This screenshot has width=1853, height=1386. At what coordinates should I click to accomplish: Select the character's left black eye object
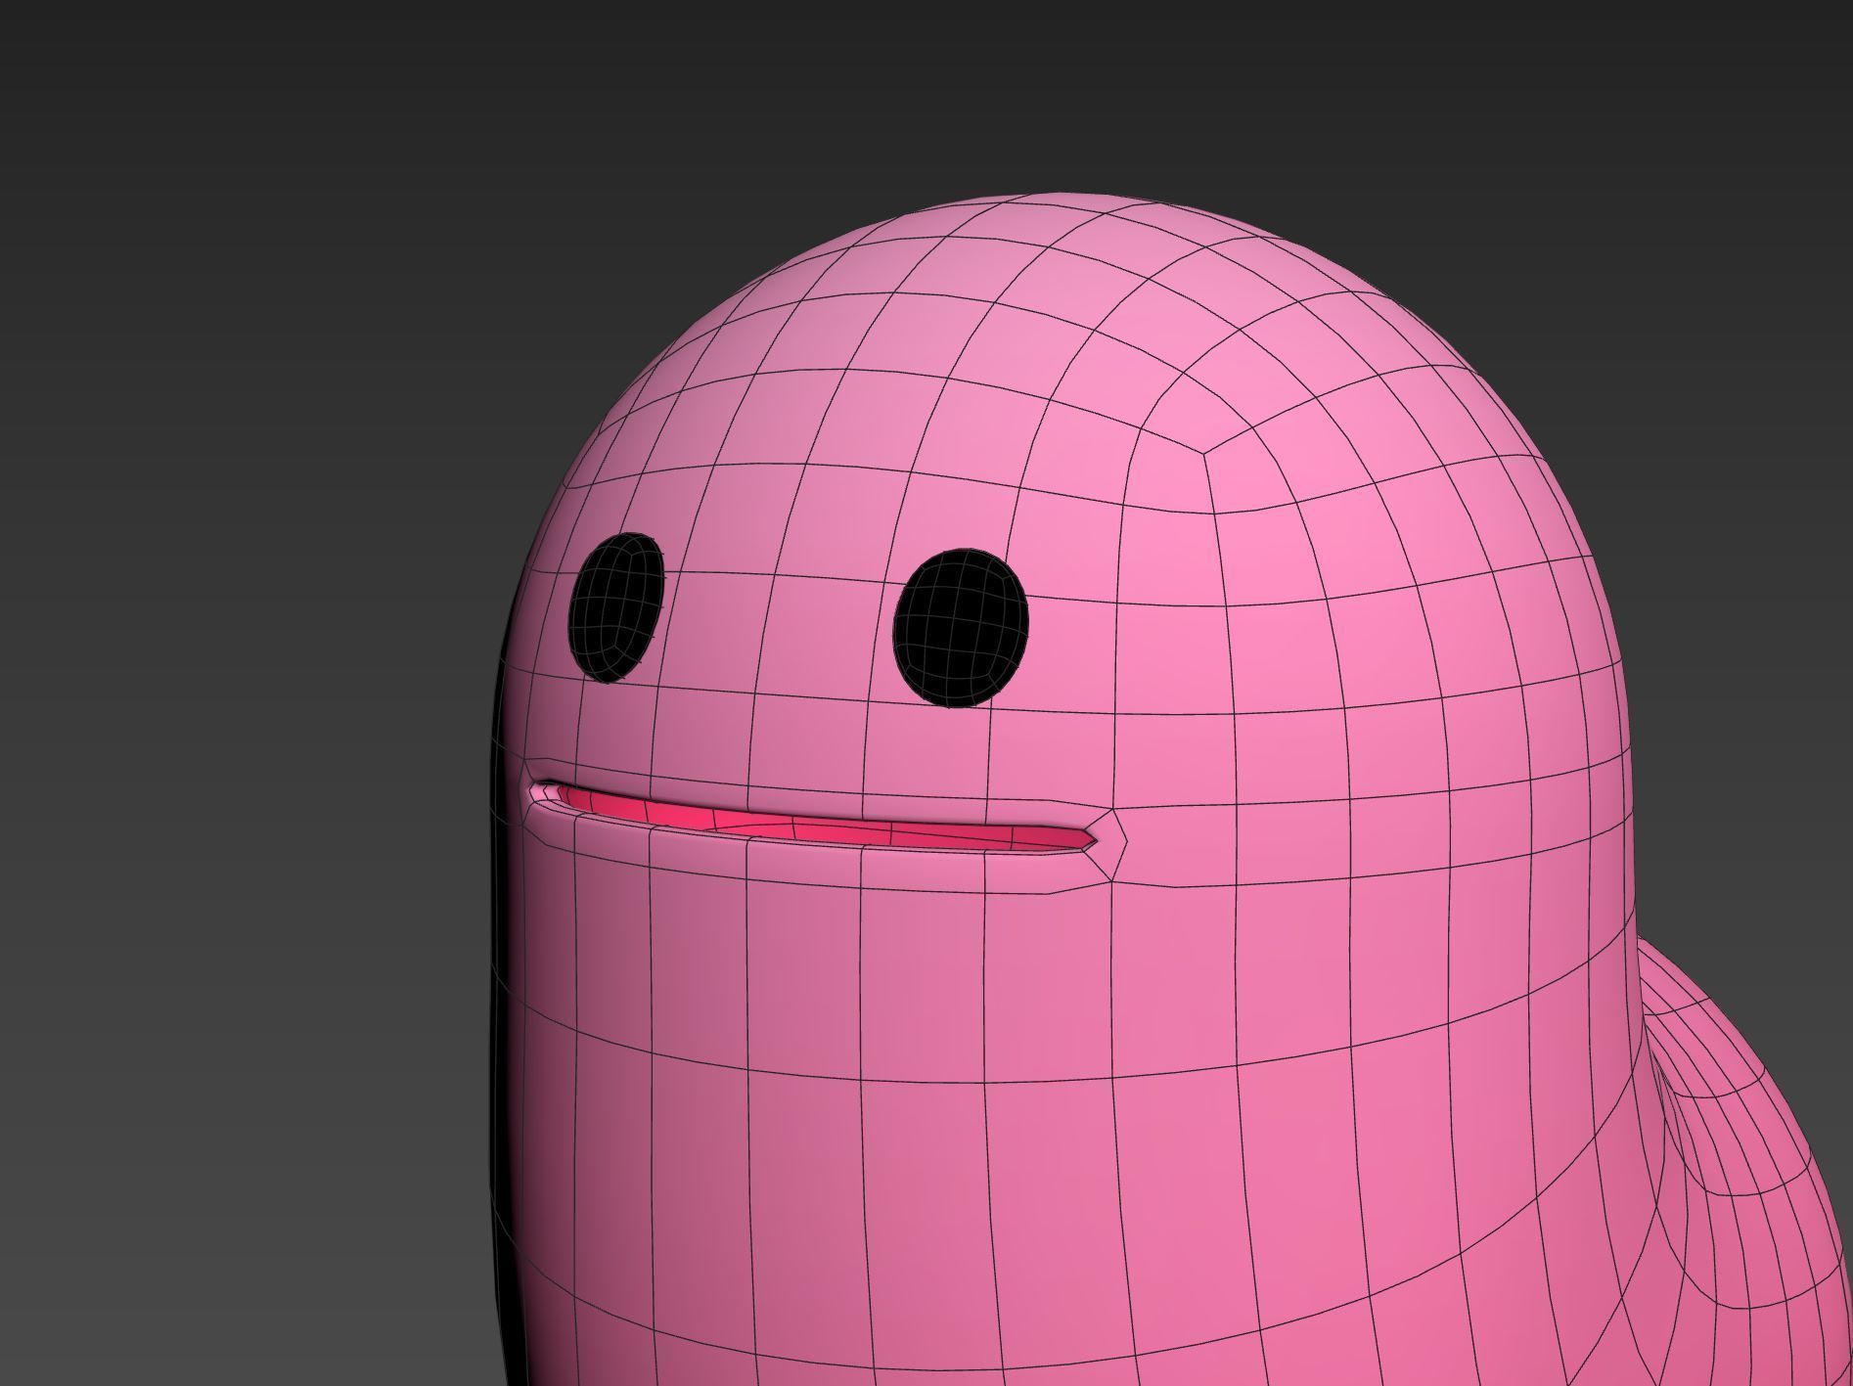[x=616, y=607]
